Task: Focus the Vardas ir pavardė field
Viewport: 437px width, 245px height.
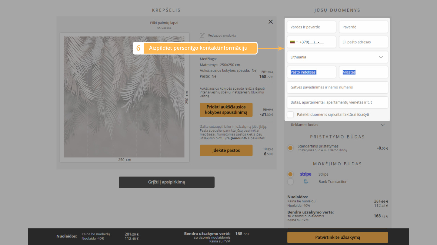Action: [x=311, y=27]
